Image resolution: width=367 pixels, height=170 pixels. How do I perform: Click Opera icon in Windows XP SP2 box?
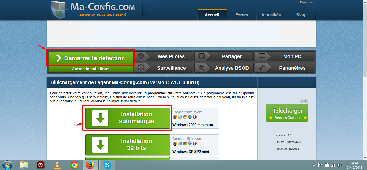tap(195, 143)
